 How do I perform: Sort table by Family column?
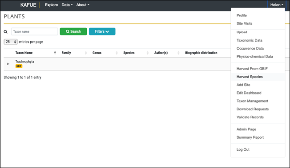click(74, 53)
